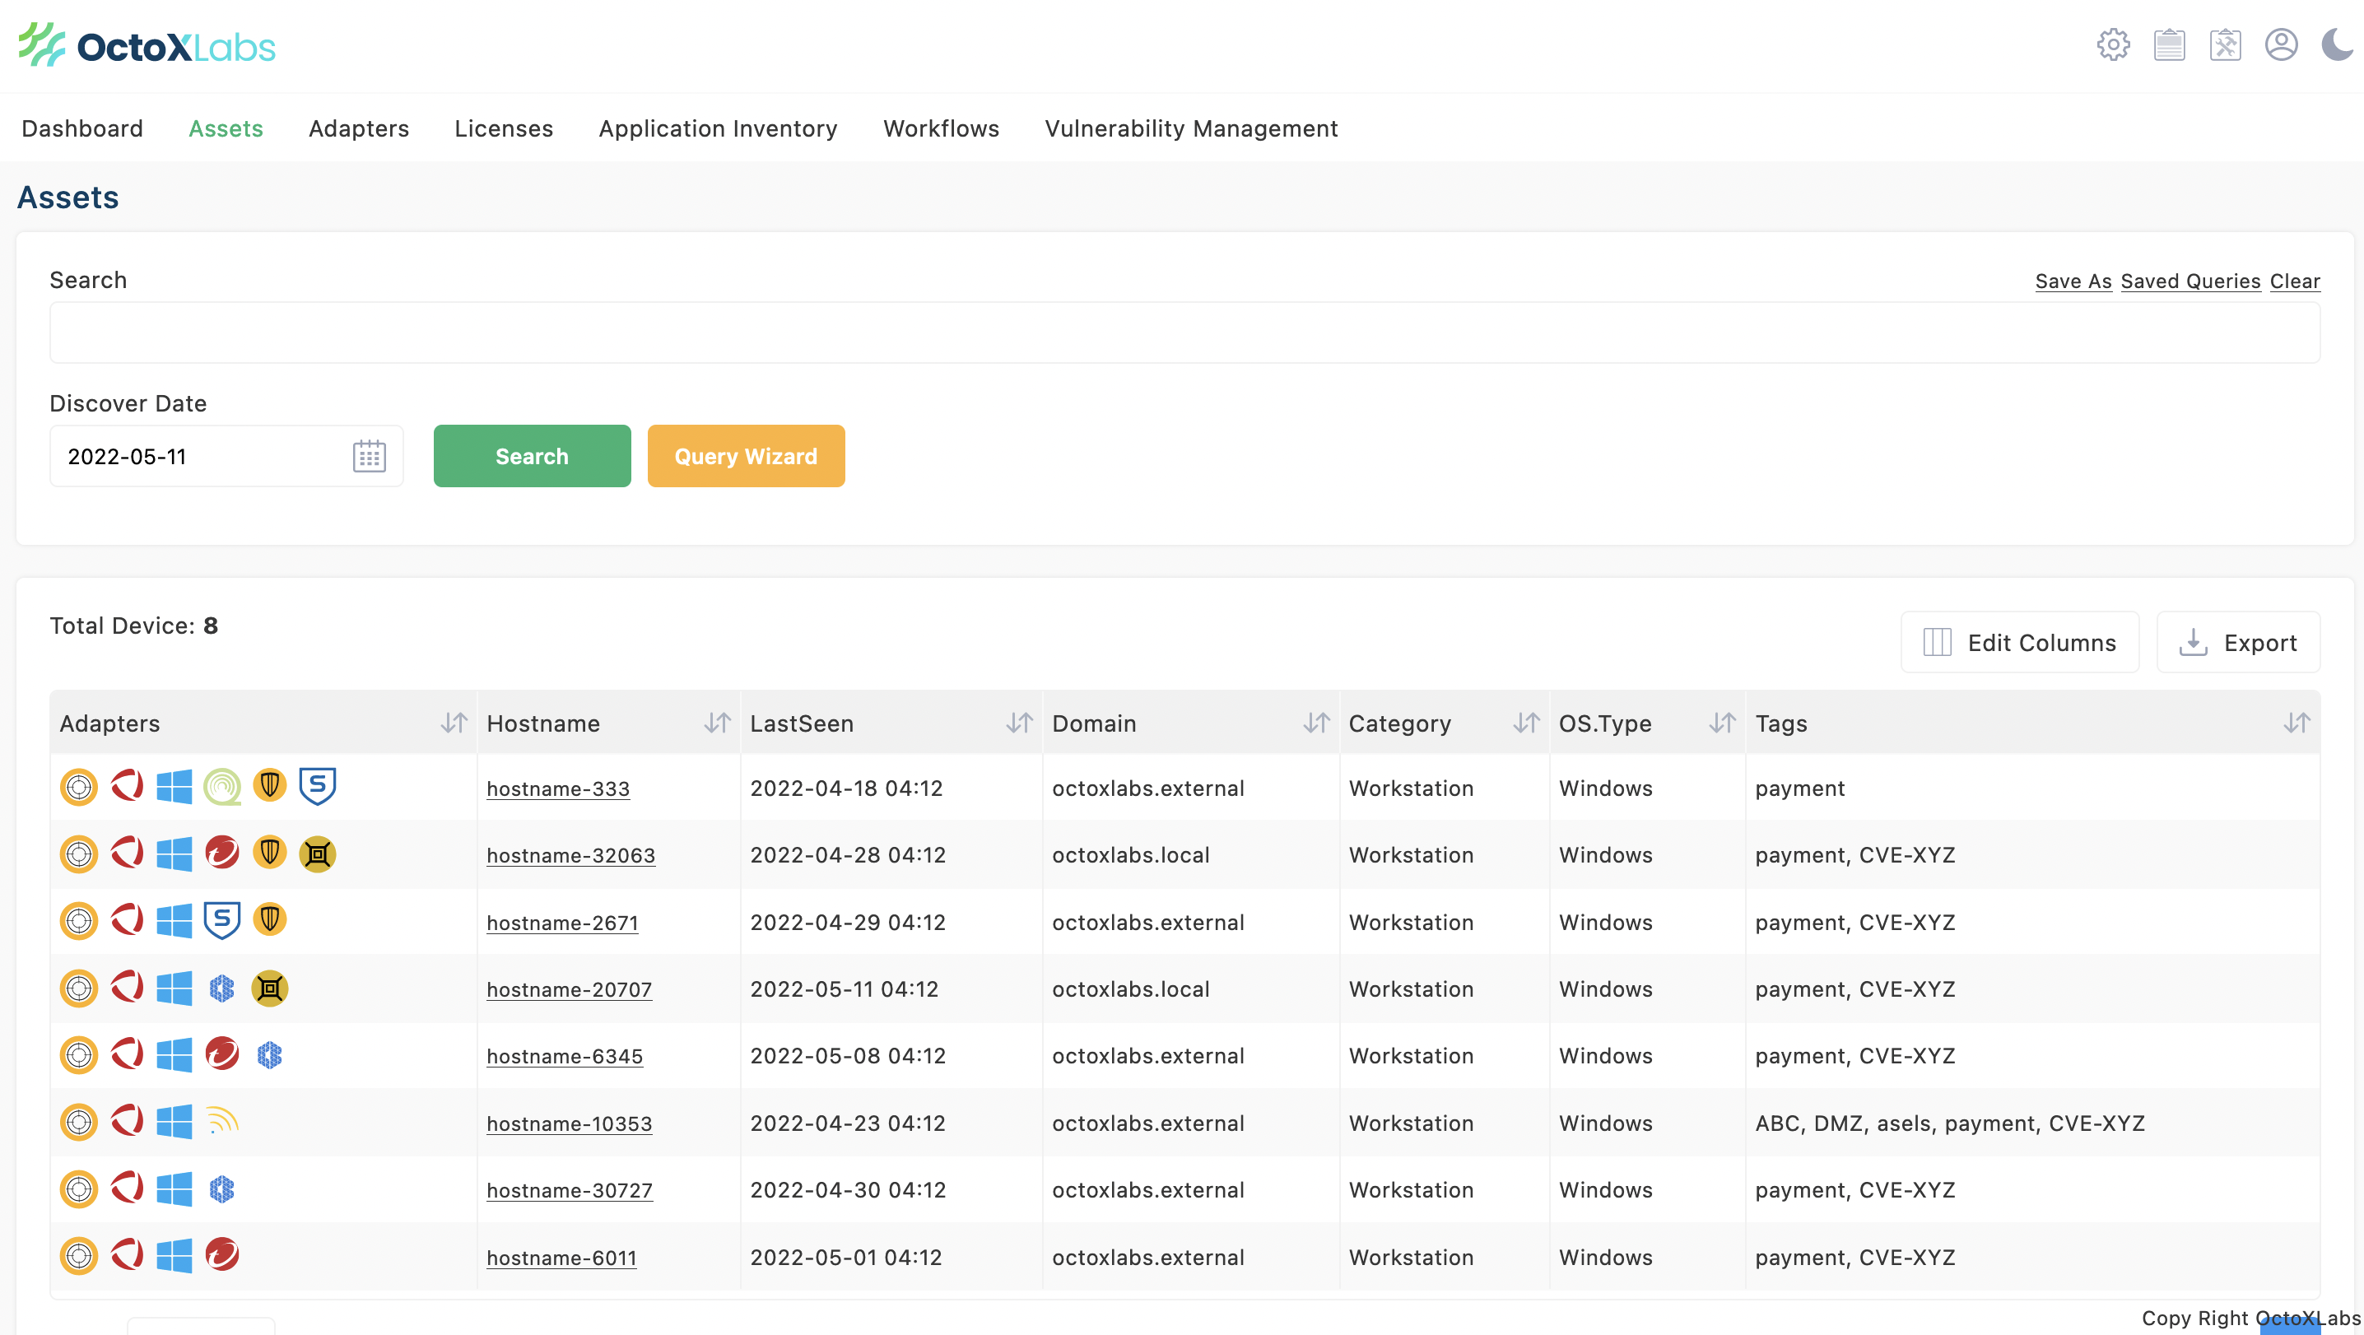Open the Discover Date calendar picker icon
Screen dimensions: 2364x1335
[369, 456]
